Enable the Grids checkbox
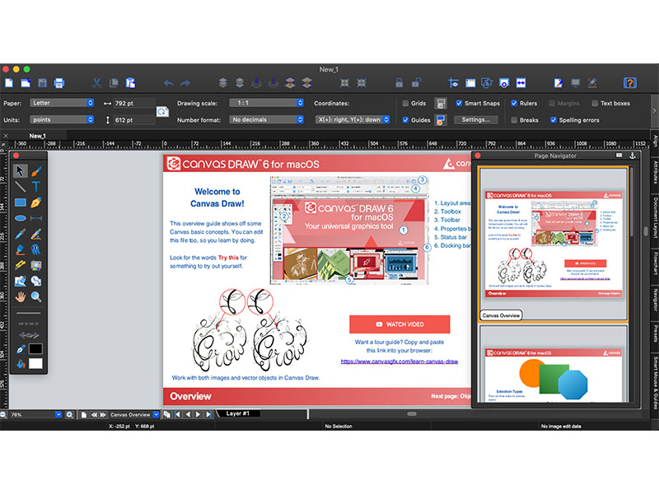The height and width of the screenshot is (494, 659). pos(405,104)
